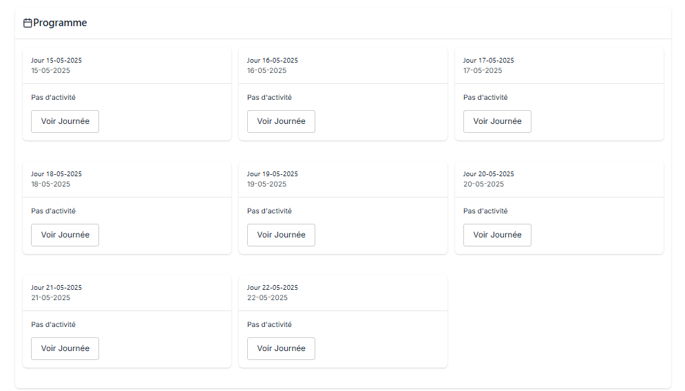Image resolution: width=685 pixels, height=391 pixels.
Task: Click the "Jour 16-05-2025" card title
Action: (x=273, y=61)
